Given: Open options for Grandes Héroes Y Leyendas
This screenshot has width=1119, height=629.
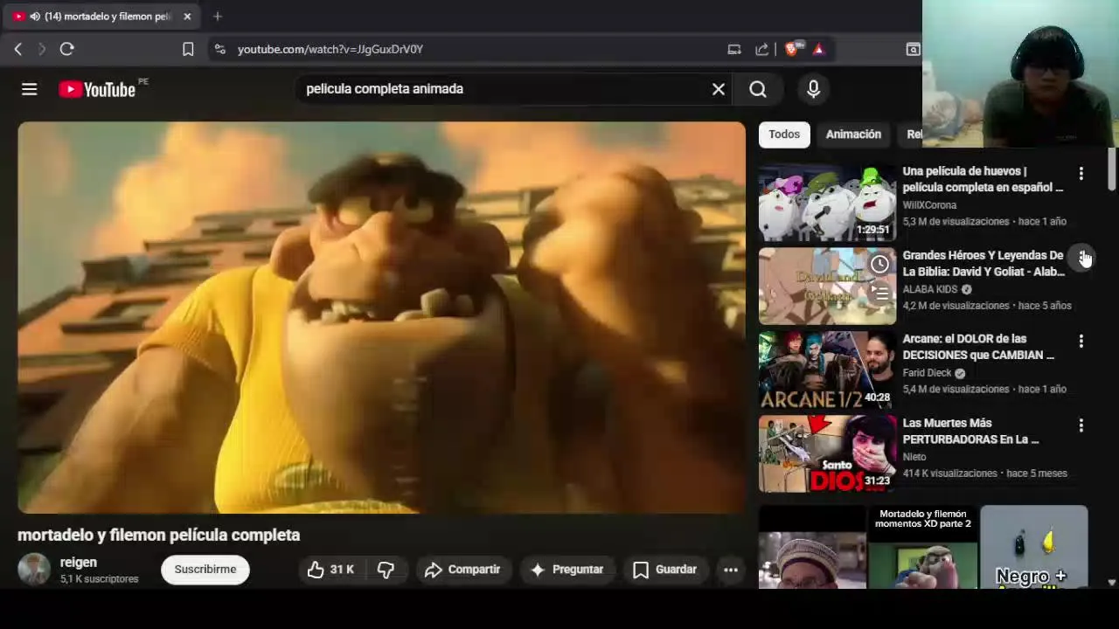Looking at the screenshot, I should click(1081, 258).
